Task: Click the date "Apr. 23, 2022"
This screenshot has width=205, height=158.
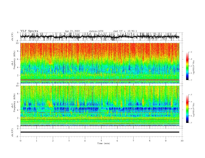Action: pyautogui.click(x=72, y=31)
